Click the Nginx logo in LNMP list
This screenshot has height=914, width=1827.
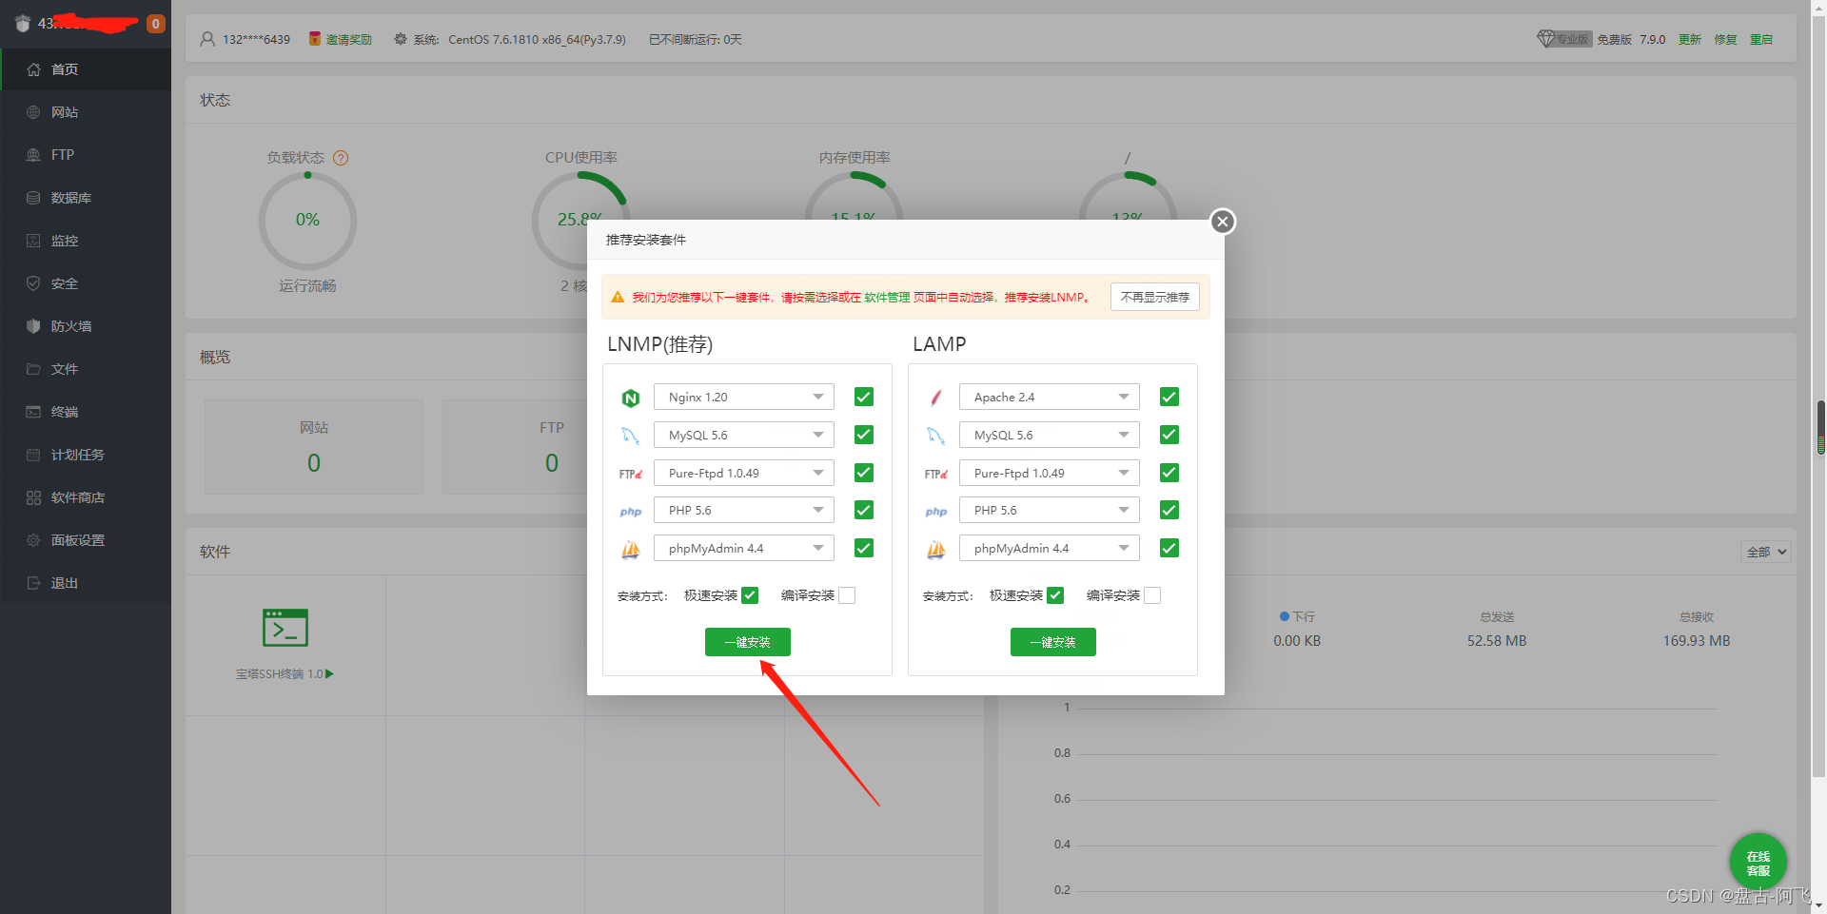630,399
